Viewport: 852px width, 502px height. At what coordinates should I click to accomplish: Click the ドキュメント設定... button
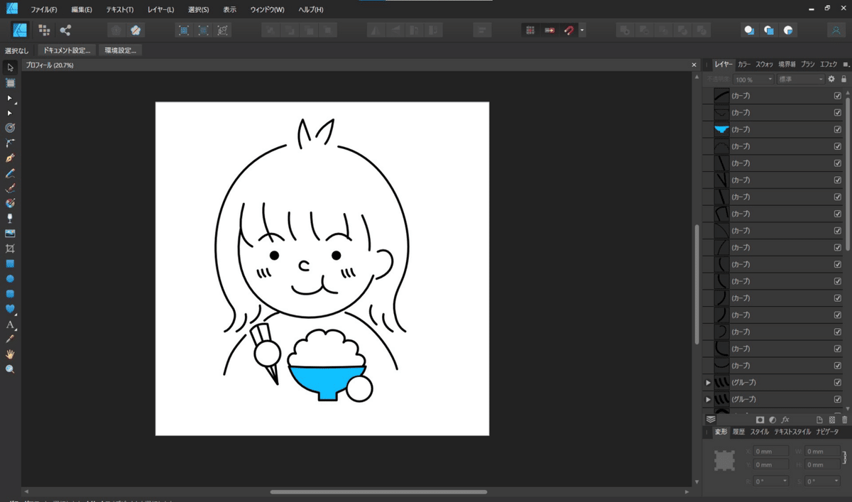(67, 50)
